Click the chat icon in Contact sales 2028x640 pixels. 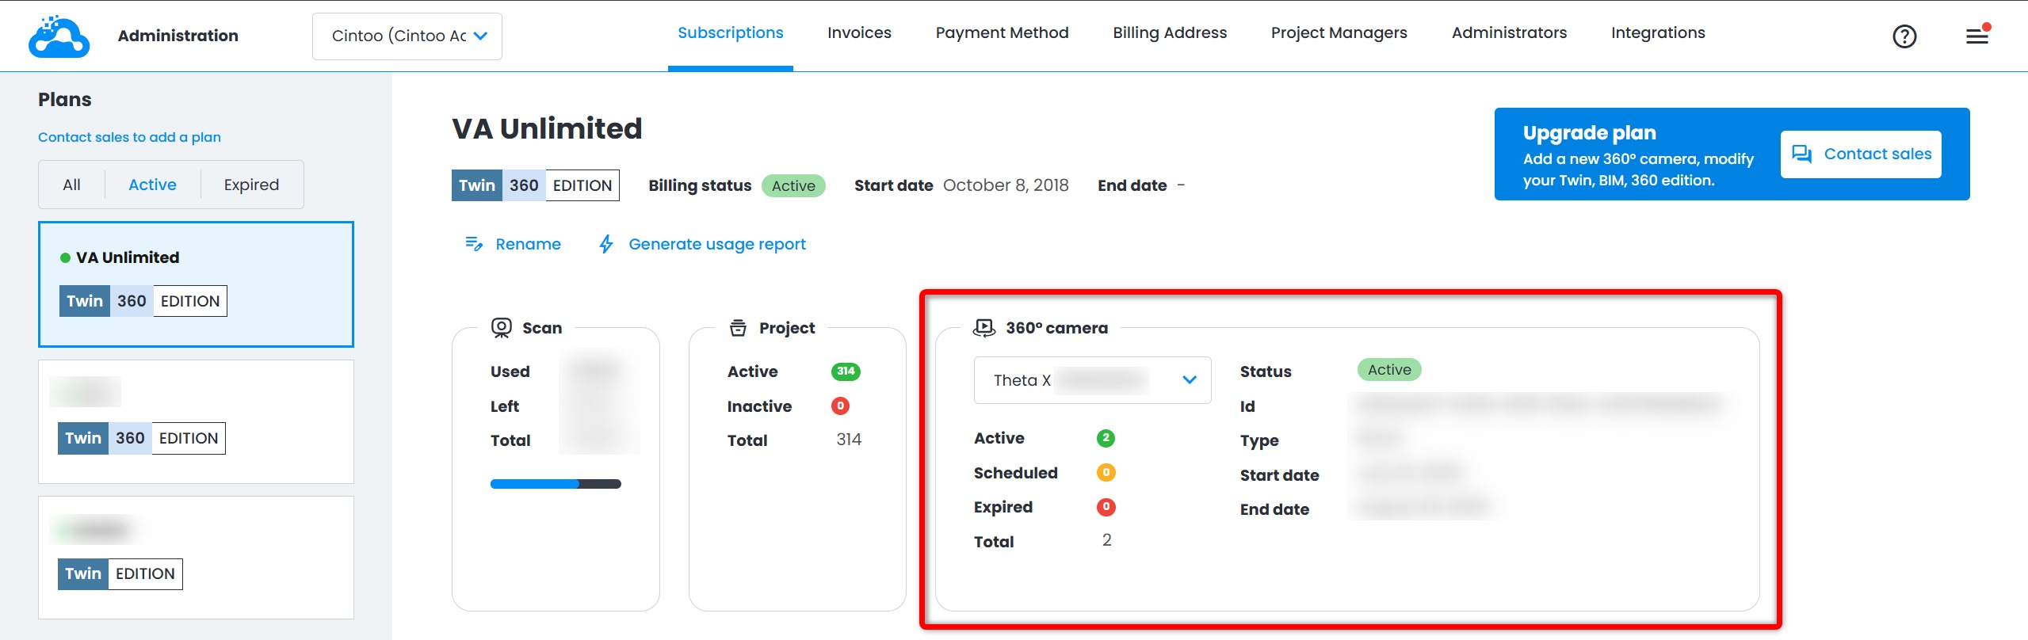[x=1801, y=154]
